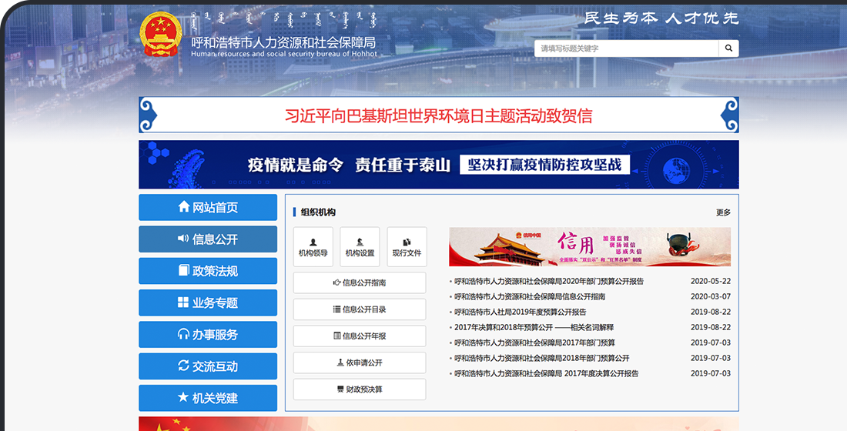Open 信息公开年报 button

[360, 336]
